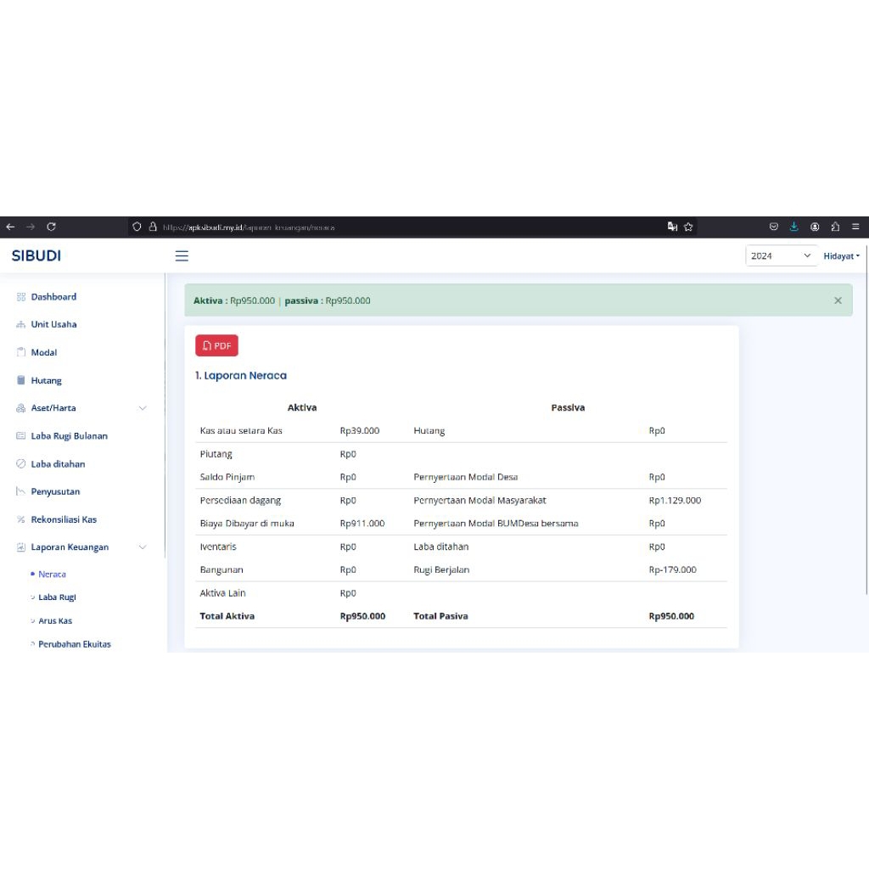Dismiss the green Aktiva summary alert

(838, 300)
